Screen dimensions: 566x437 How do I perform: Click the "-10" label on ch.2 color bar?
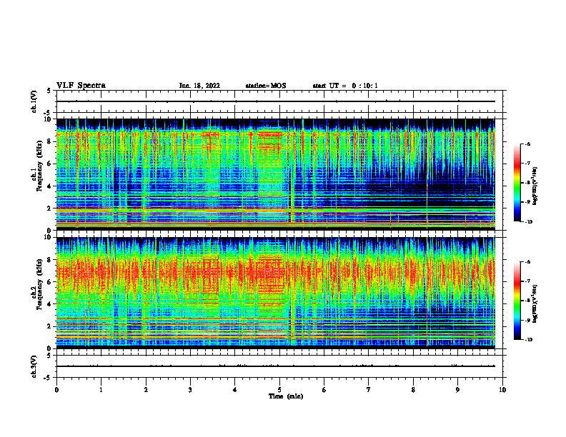[x=528, y=340]
